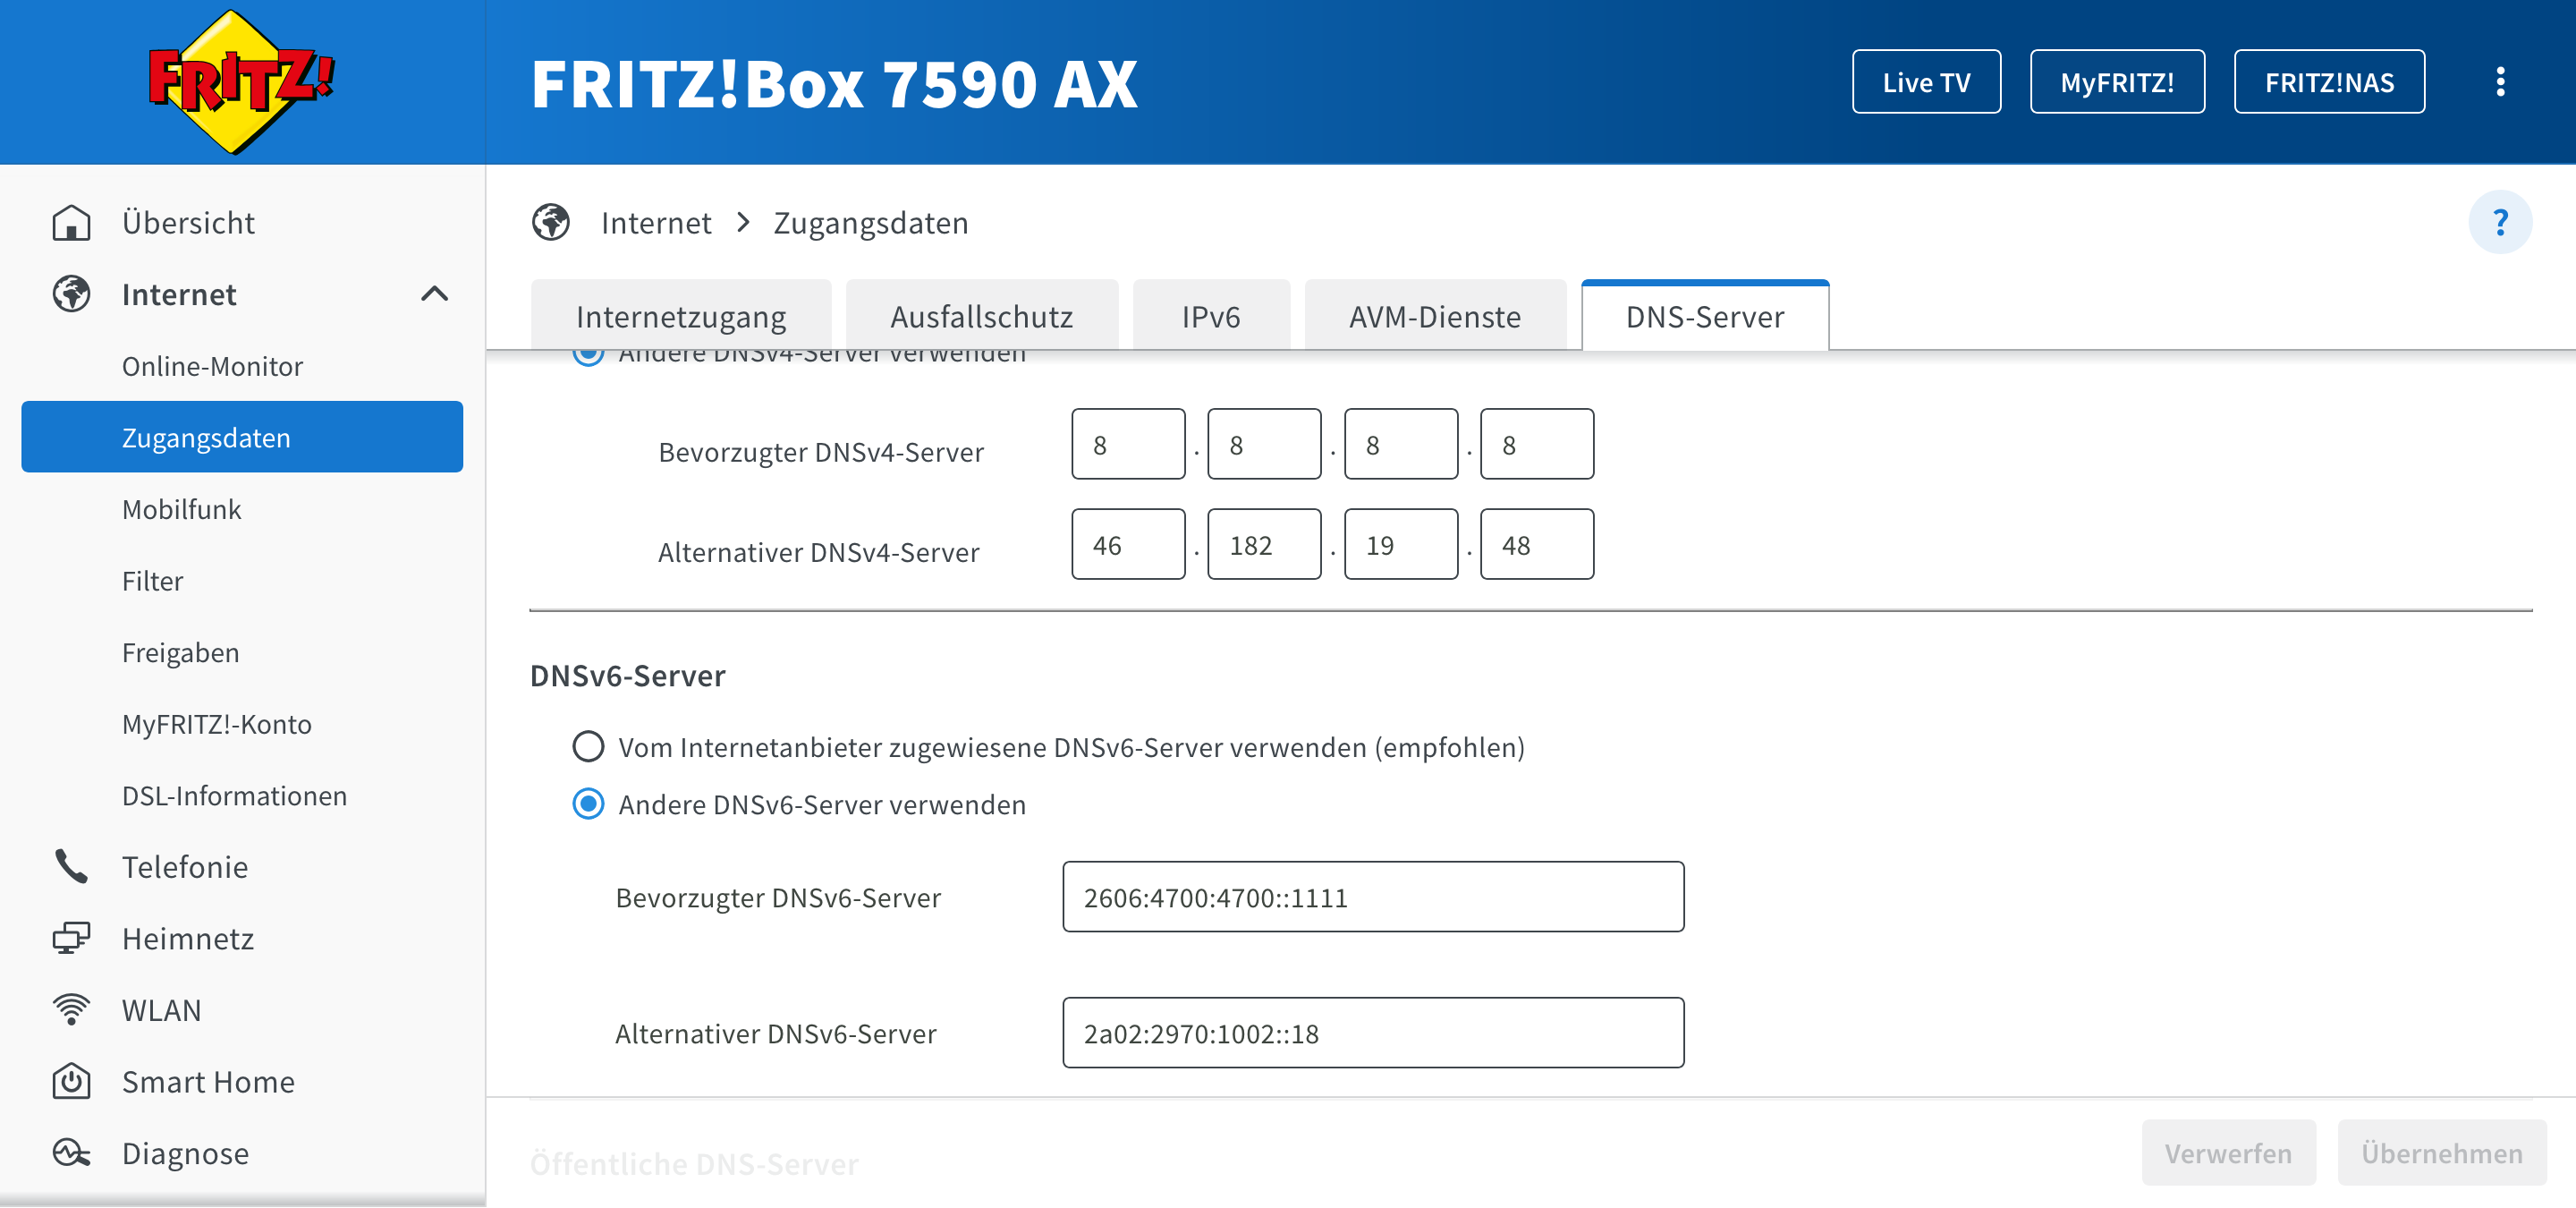Screen dimensions: 2576x1208
Task: Click the Heimnetz network icon
Action: [71, 938]
